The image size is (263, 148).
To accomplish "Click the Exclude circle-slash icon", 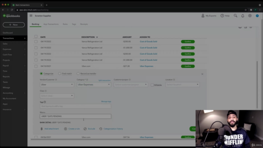I will 85,129.
